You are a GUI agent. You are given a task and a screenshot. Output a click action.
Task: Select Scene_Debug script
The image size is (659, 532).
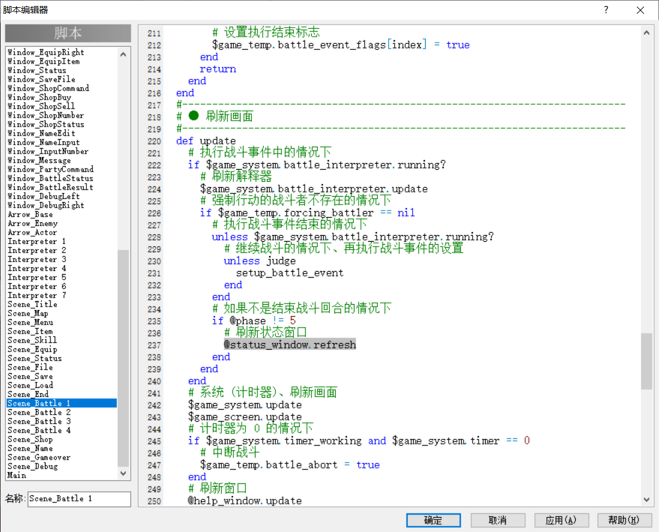[62, 467]
